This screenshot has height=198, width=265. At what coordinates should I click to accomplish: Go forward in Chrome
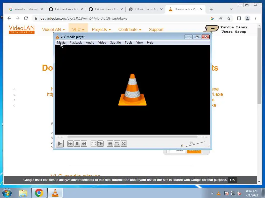[18, 18]
